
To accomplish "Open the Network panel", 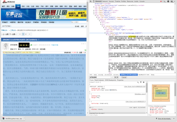I will pyautogui.click(x=105, y=1).
